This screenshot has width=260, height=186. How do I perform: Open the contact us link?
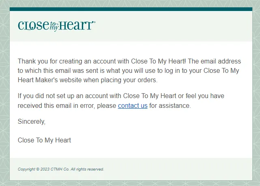click(x=133, y=106)
